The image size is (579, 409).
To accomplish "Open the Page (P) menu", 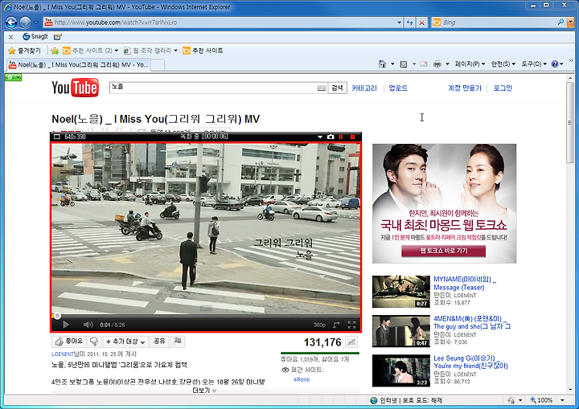I will point(470,64).
